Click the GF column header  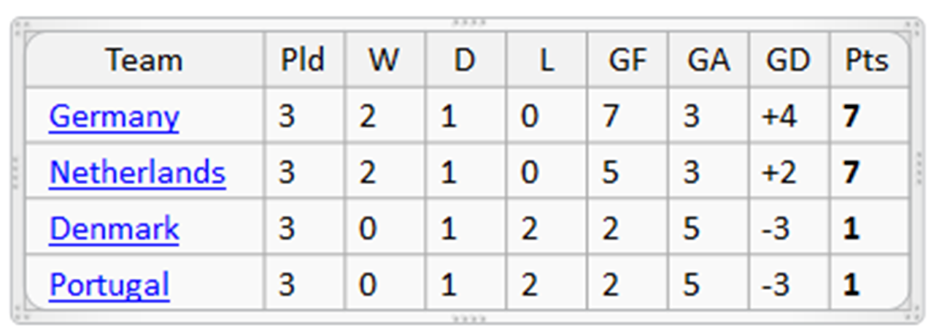pos(627,61)
